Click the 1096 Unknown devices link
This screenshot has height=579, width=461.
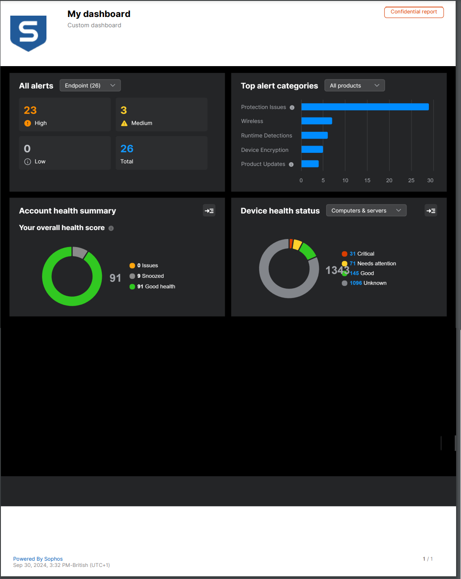(x=356, y=283)
